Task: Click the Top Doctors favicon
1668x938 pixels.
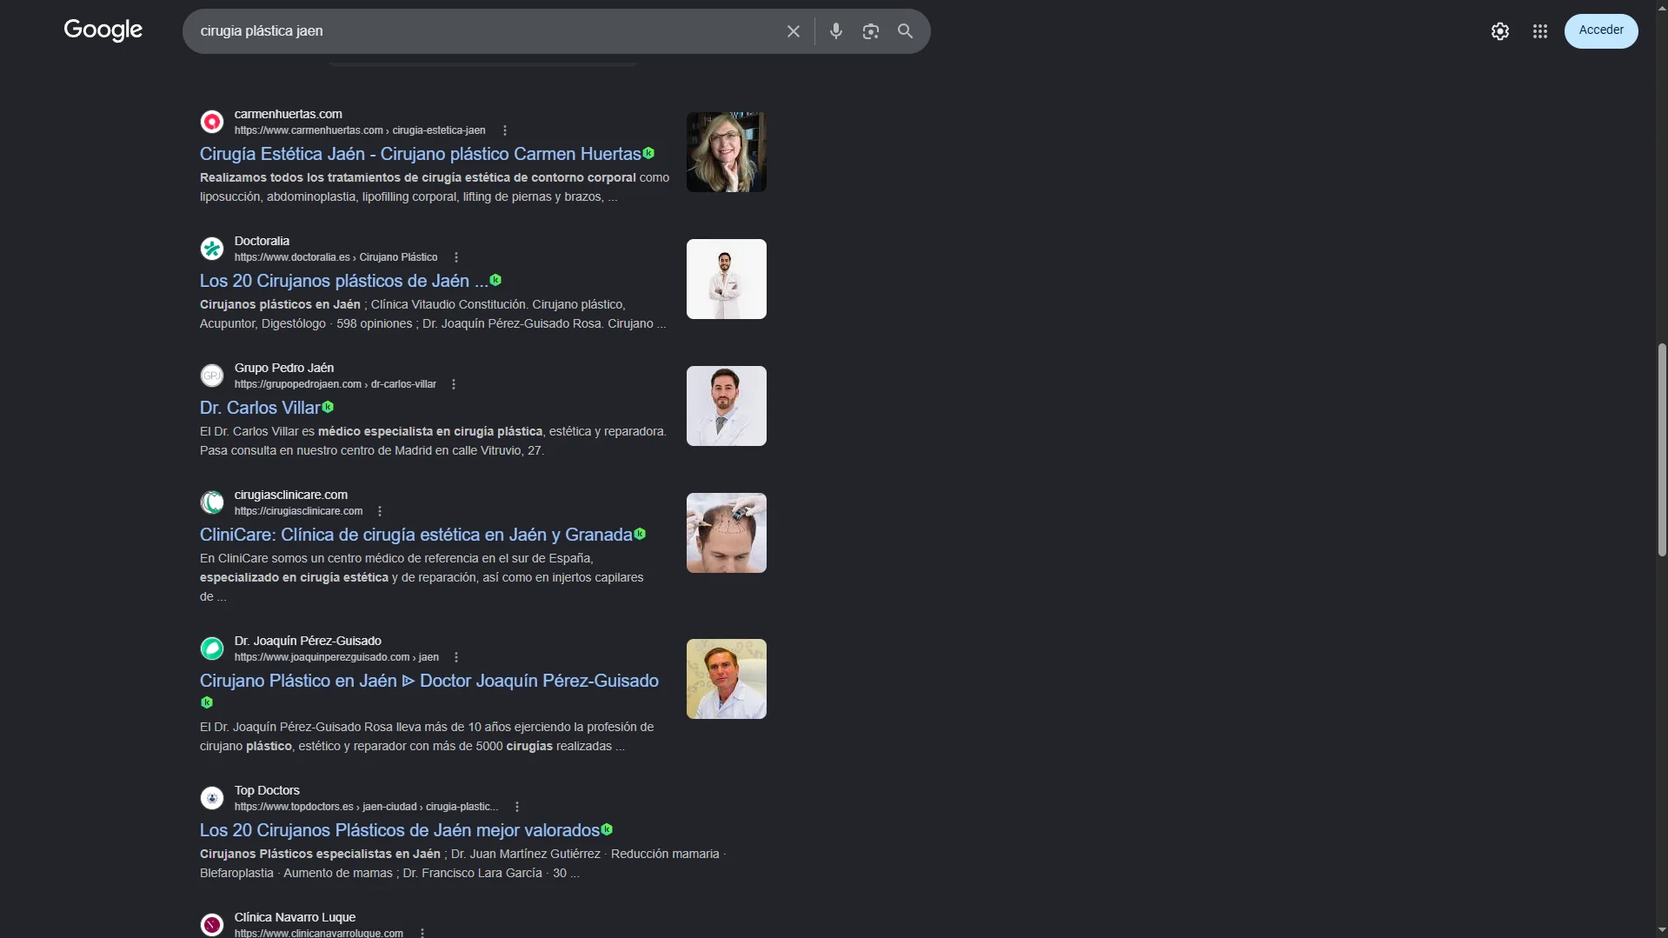Action: 212,798
